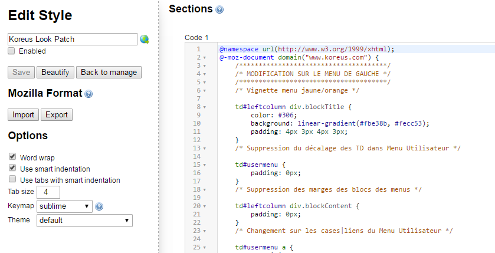Image resolution: width=495 pixels, height=253 pixels.
Task: Click the Export button
Action: click(57, 114)
